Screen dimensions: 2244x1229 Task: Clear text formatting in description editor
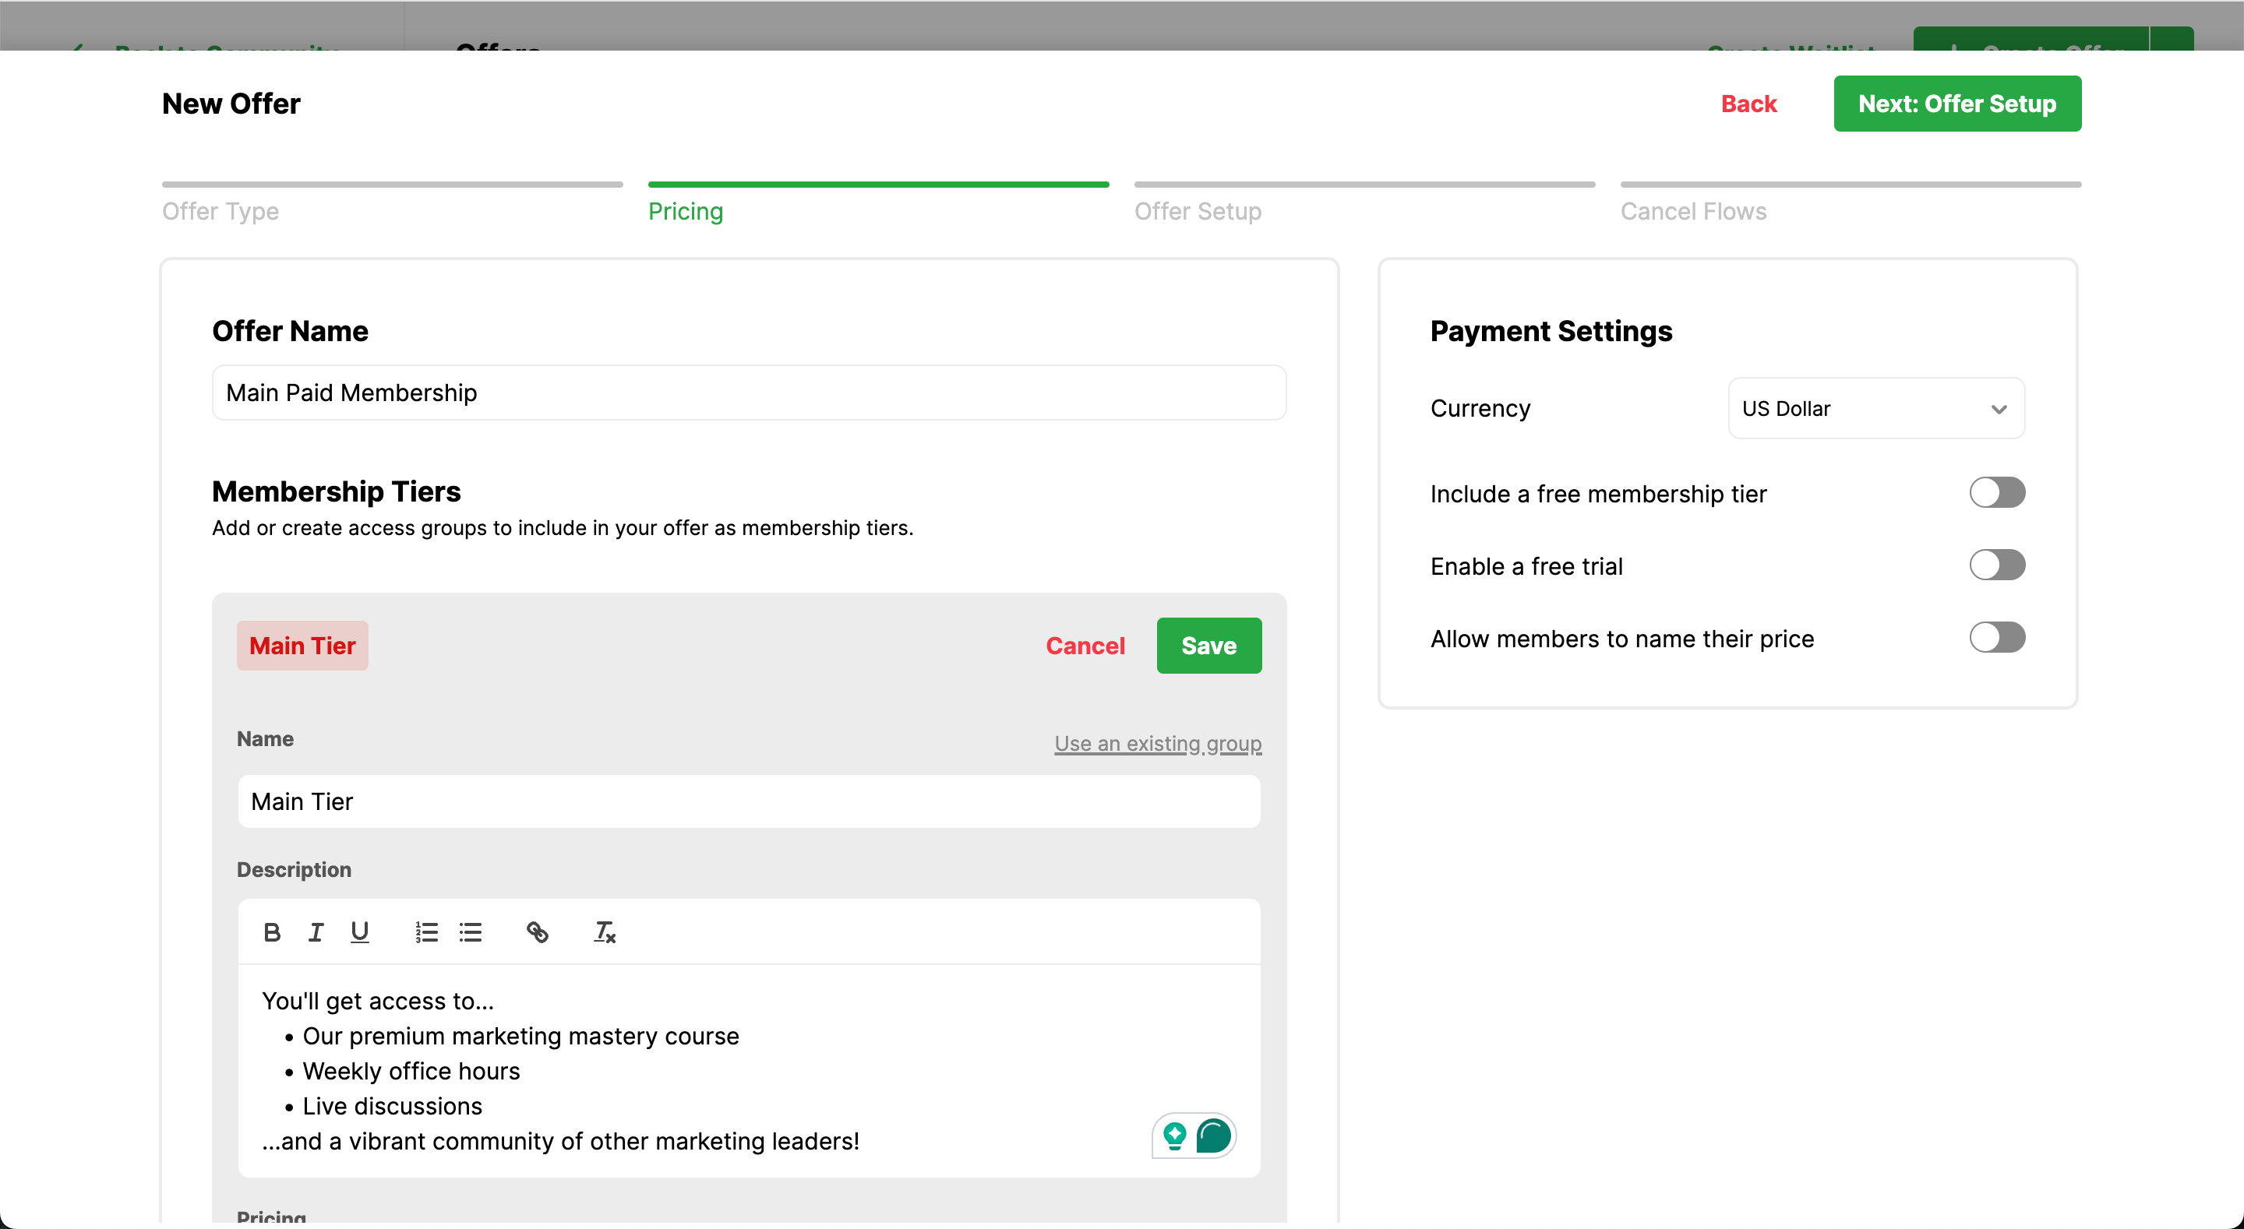[x=605, y=932]
